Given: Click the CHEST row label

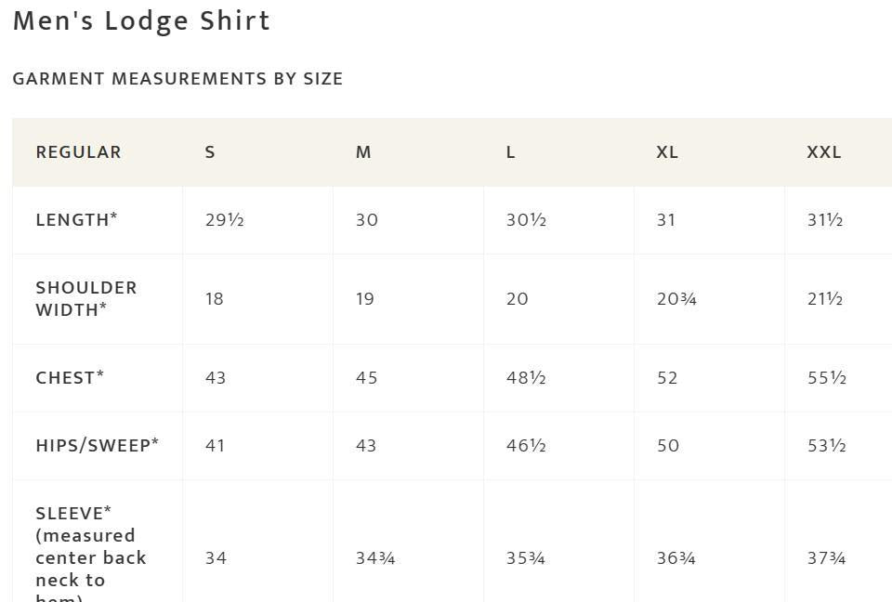Looking at the screenshot, I should [x=70, y=378].
